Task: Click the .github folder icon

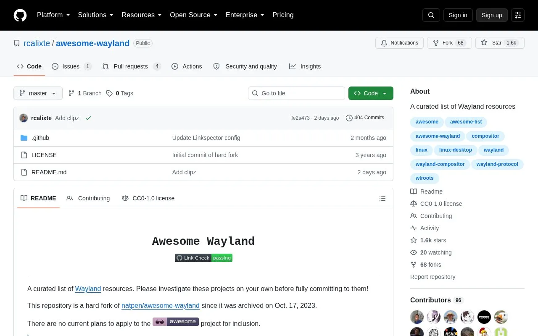Action: pyautogui.click(x=24, y=138)
